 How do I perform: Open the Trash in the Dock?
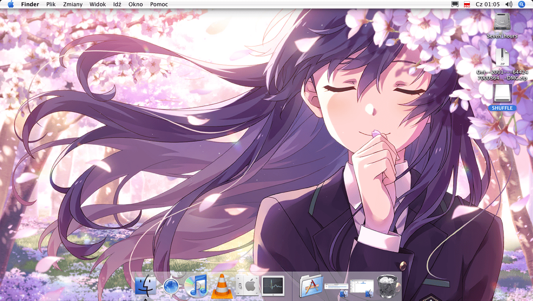[388, 286]
